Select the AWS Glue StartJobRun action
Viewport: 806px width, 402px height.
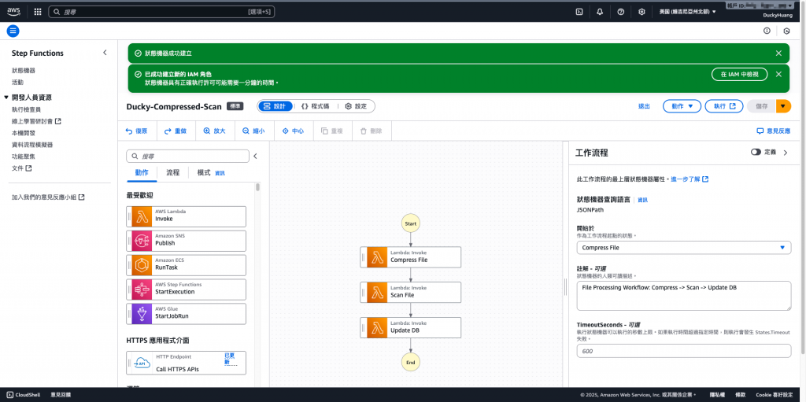[186, 314]
